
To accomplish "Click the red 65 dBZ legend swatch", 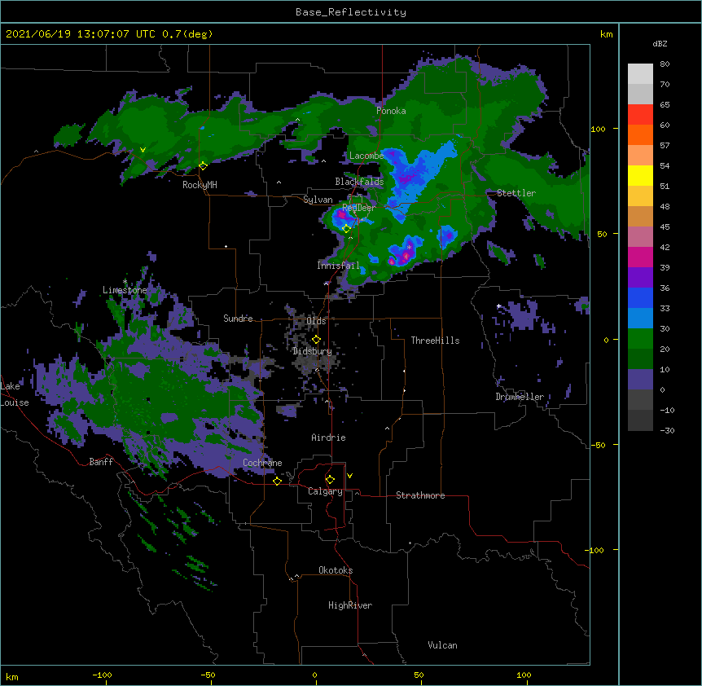I will click(640, 114).
